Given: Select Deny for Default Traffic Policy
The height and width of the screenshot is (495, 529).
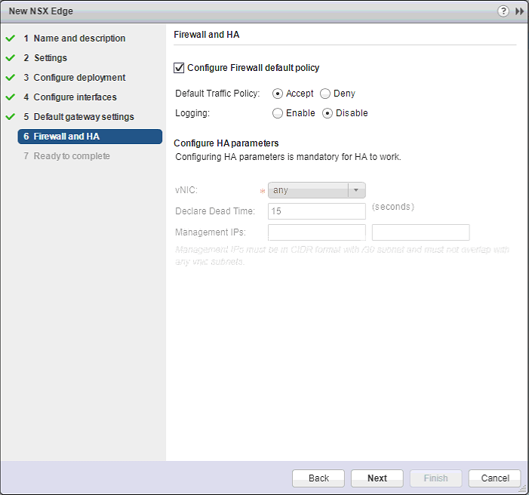Looking at the screenshot, I should pos(325,94).
